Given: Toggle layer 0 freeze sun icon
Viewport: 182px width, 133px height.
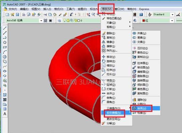Looking at the screenshot, I should tap(68, 21).
